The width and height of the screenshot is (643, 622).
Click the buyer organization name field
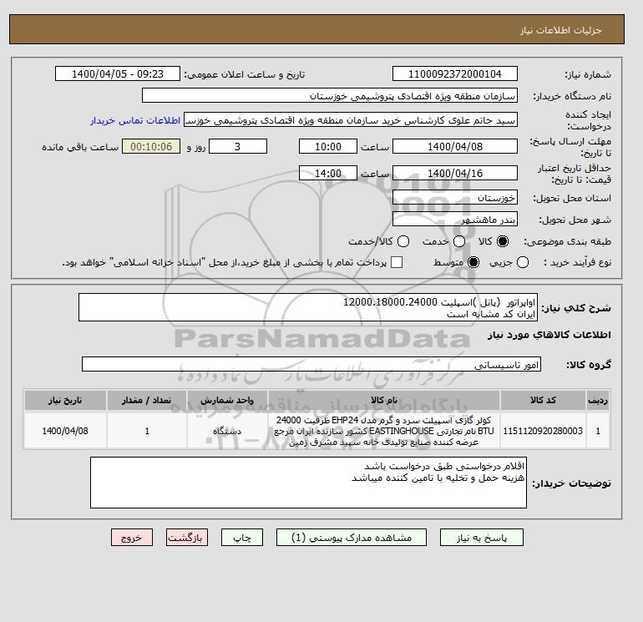(330, 95)
